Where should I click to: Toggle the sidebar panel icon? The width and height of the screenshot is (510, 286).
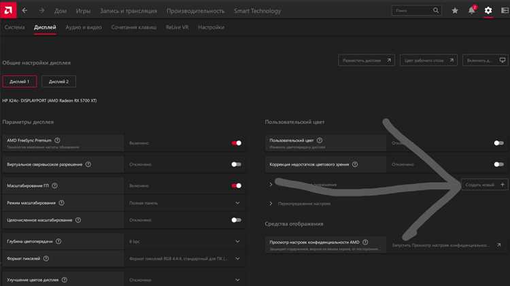pyautogui.click(x=505, y=11)
